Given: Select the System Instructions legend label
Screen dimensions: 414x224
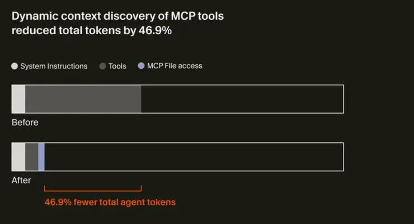Looking at the screenshot, I should 54,66.
